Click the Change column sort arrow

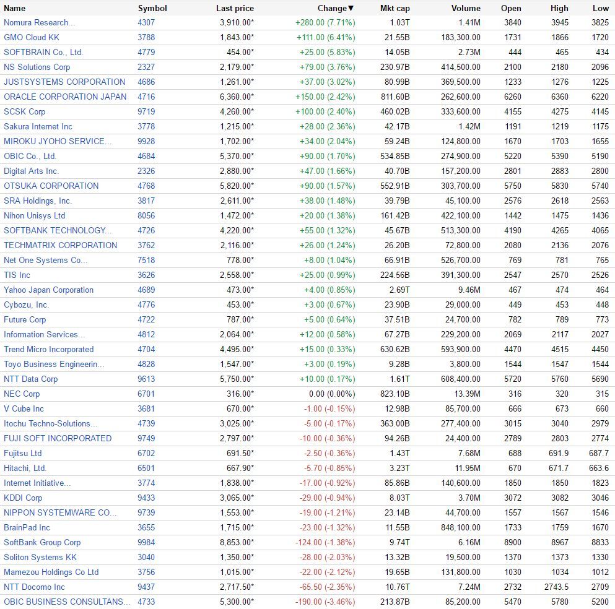351,8
